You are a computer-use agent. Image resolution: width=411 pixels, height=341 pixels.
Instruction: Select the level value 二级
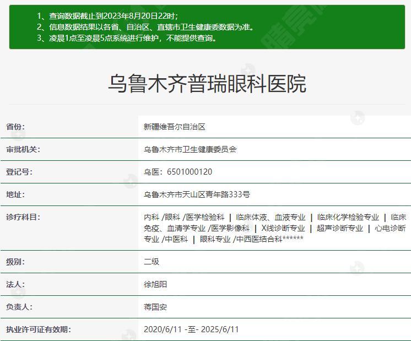(x=152, y=262)
